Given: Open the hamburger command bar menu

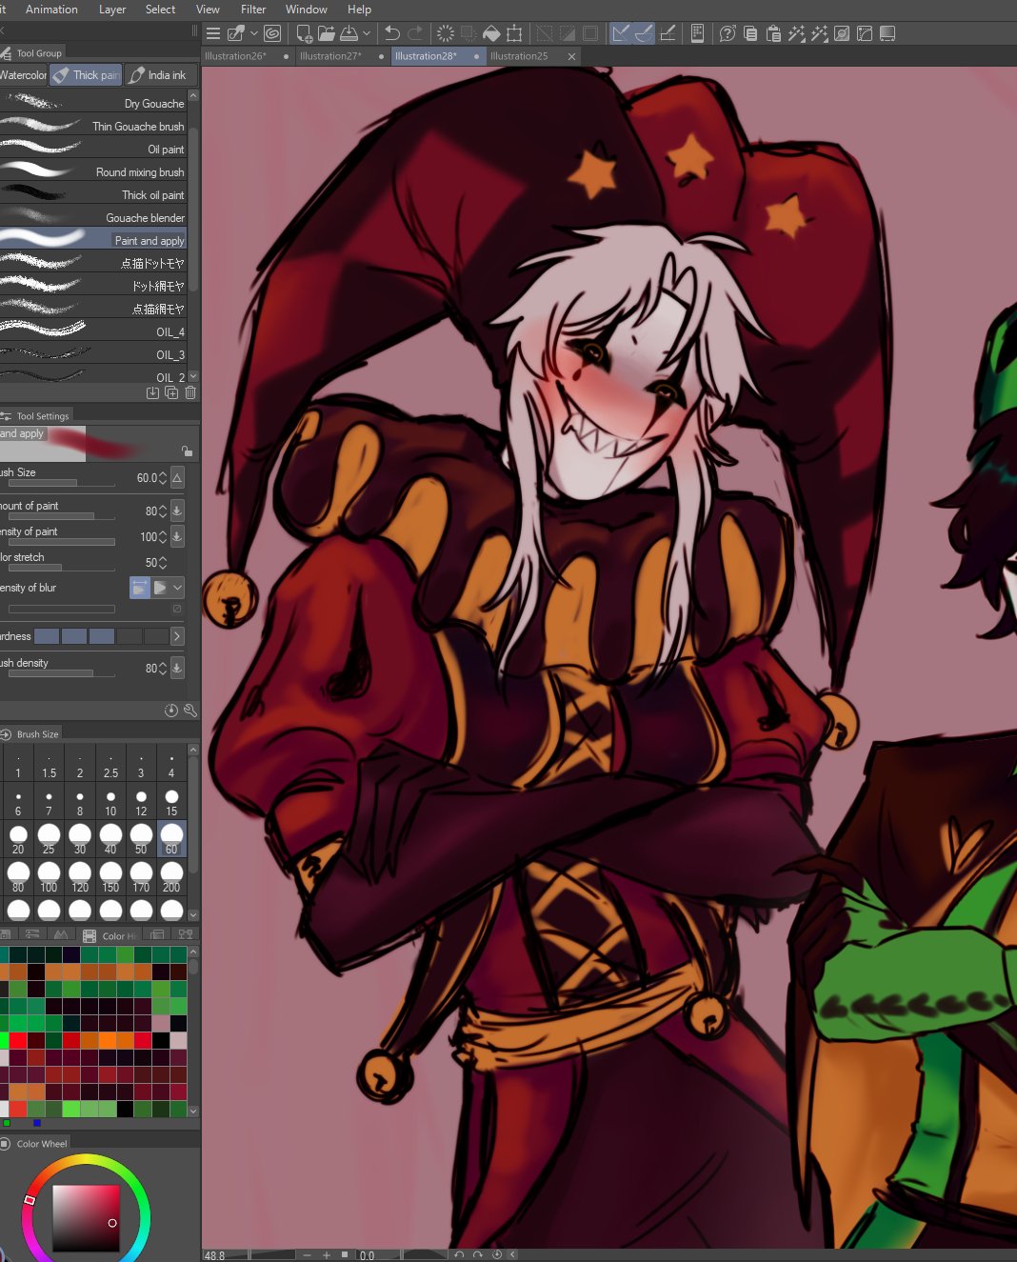Looking at the screenshot, I should [213, 33].
